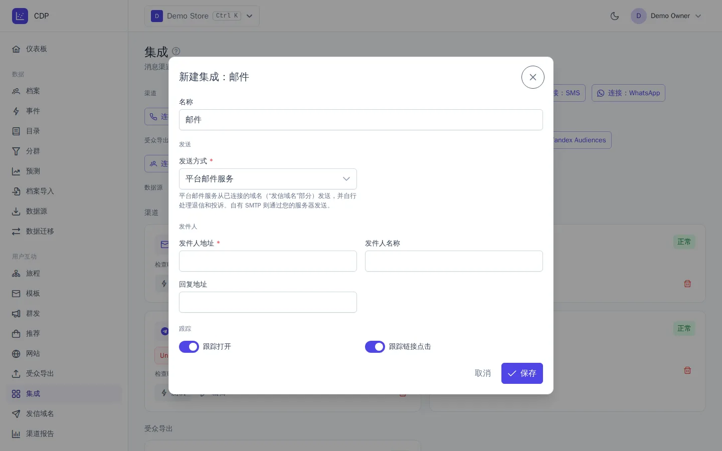Open 预测 predictions page
722x451 pixels.
[x=64, y=171]
